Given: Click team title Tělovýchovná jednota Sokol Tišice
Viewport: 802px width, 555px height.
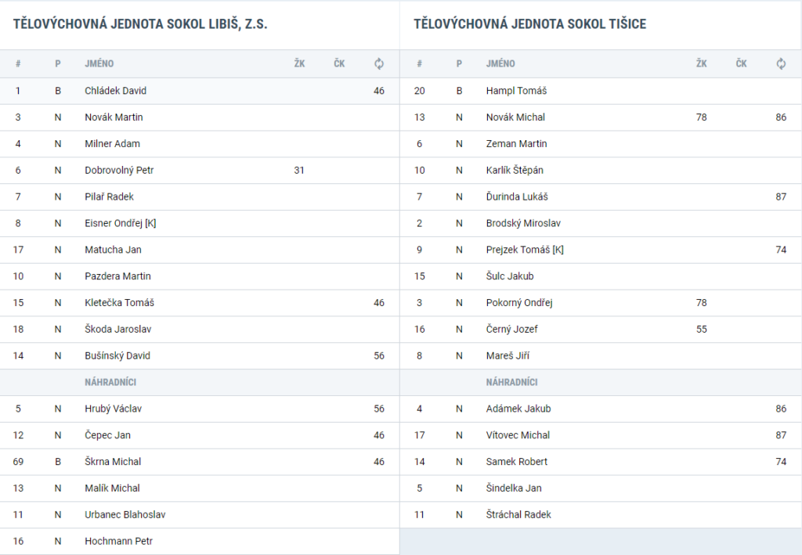Looking at the screenshot, I should (530, 24).
